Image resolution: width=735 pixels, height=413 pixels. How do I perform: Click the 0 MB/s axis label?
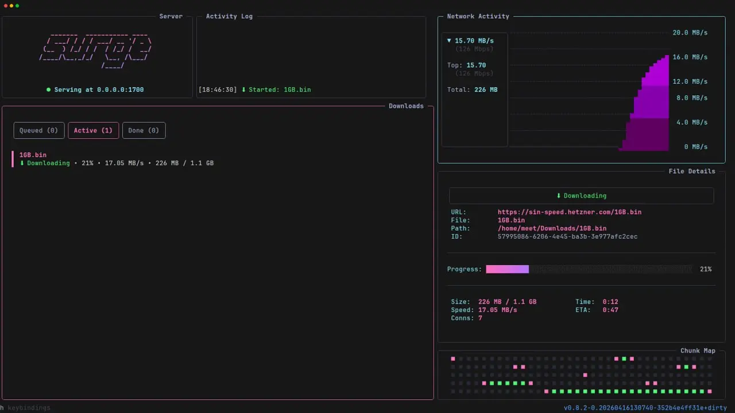(x=695, y=147)
